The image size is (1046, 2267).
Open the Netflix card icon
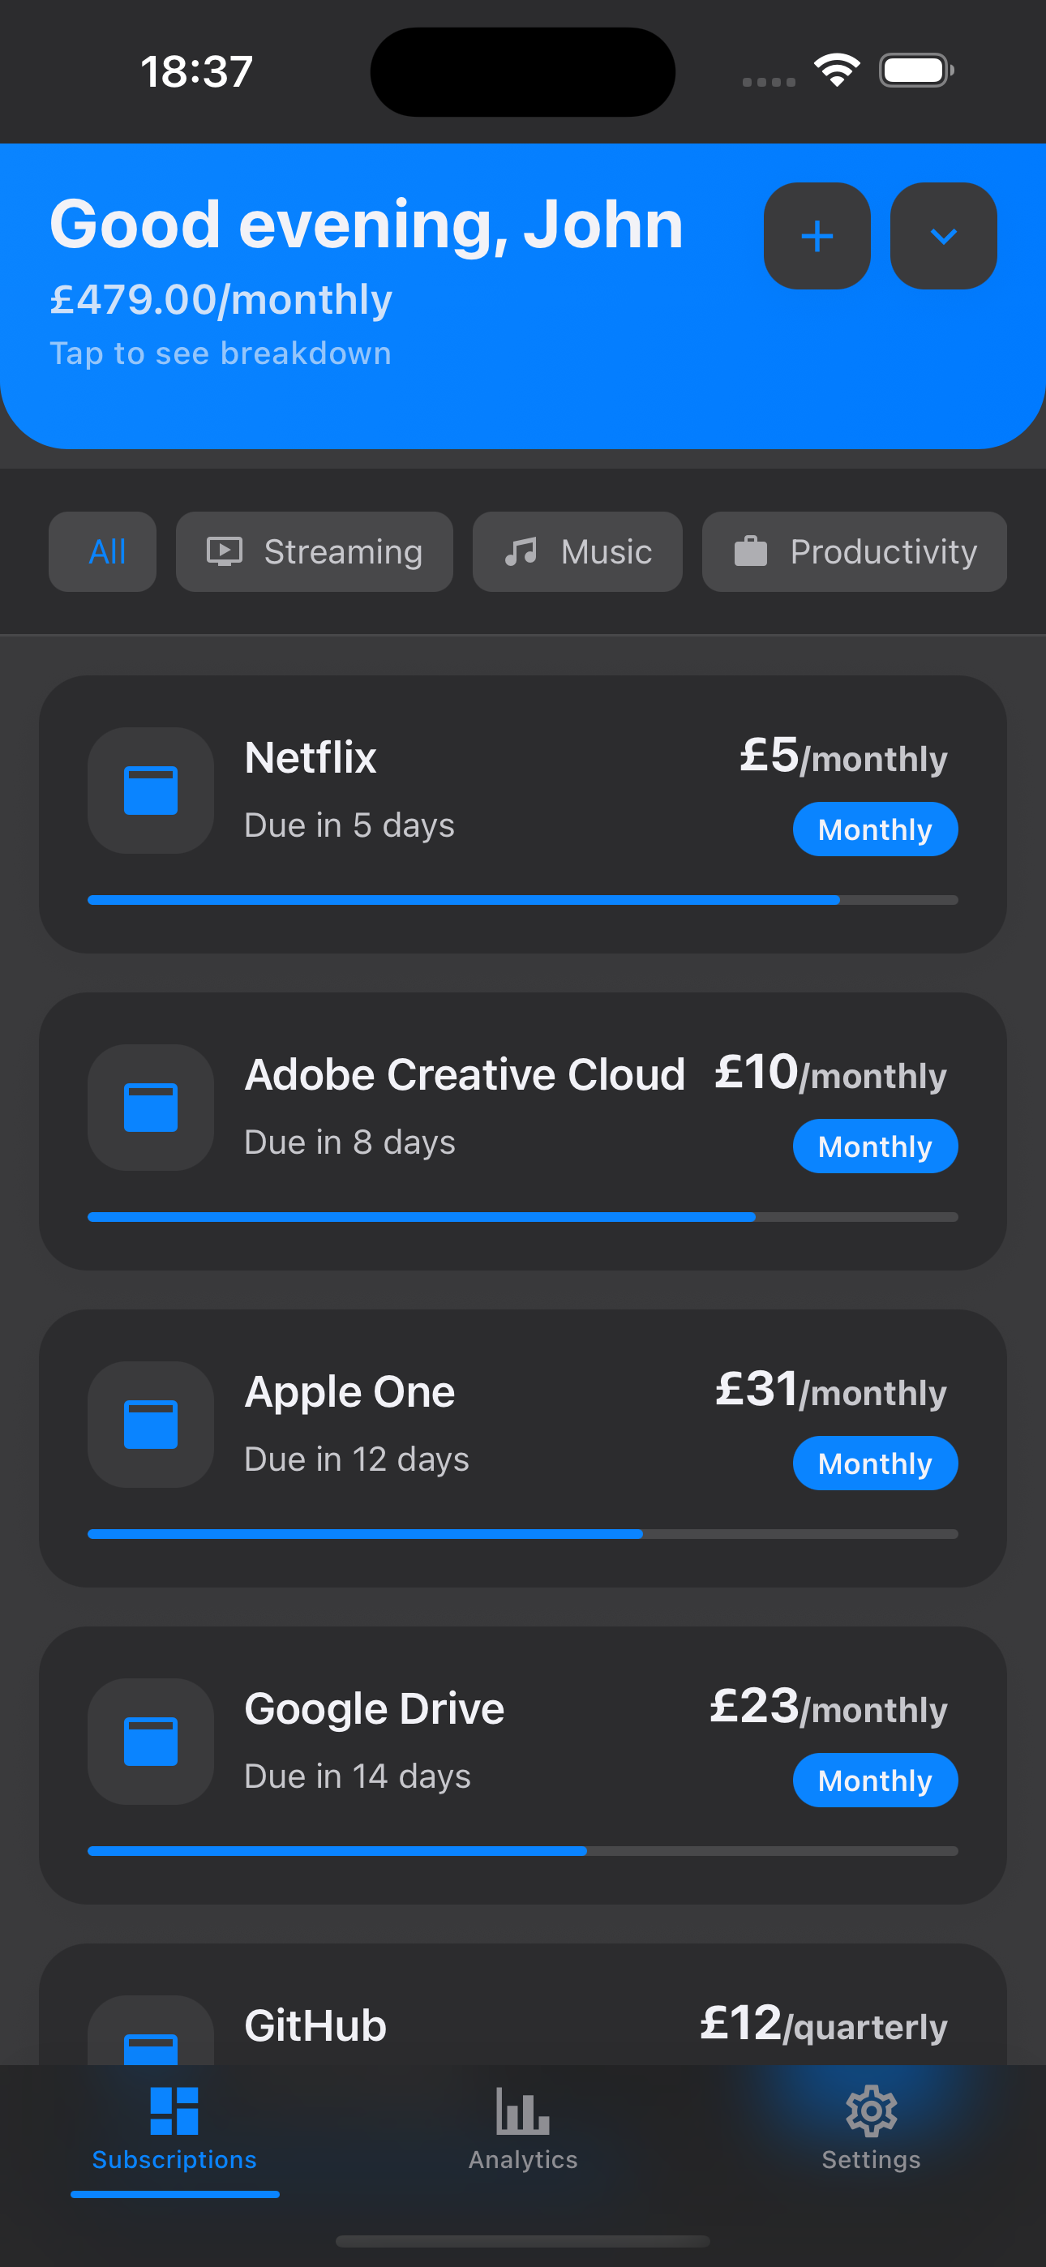pos(151,790)
